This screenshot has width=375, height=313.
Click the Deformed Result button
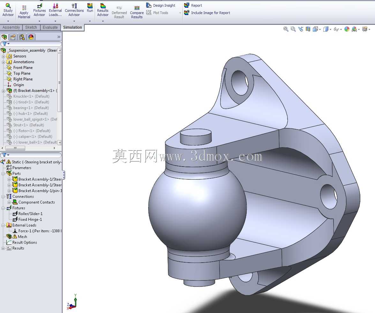119,12
